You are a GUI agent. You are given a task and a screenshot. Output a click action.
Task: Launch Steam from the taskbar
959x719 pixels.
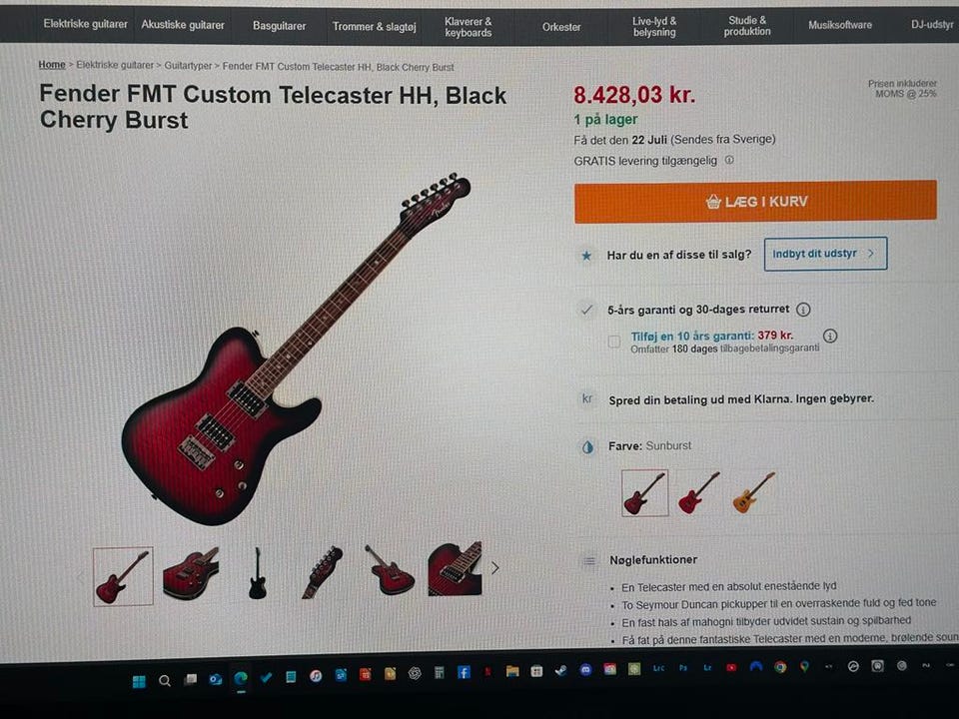click(560, 671)
